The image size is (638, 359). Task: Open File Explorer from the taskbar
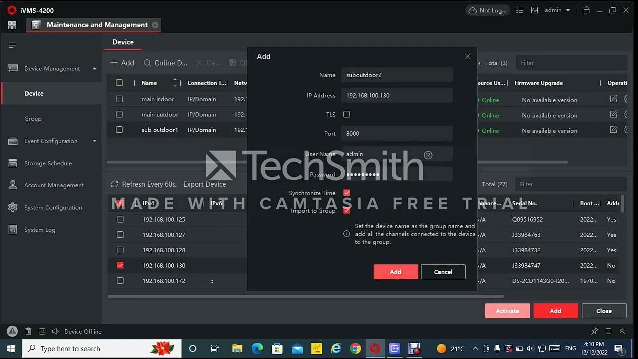point(237,348)
